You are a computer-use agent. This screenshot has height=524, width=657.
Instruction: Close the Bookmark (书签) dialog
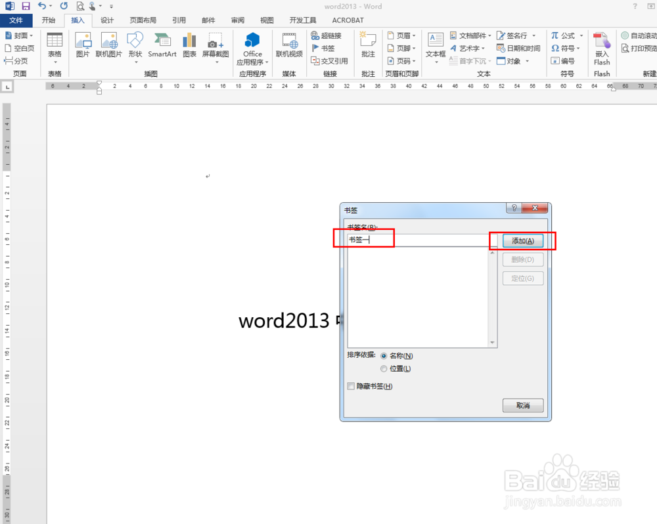pos(535,207)
